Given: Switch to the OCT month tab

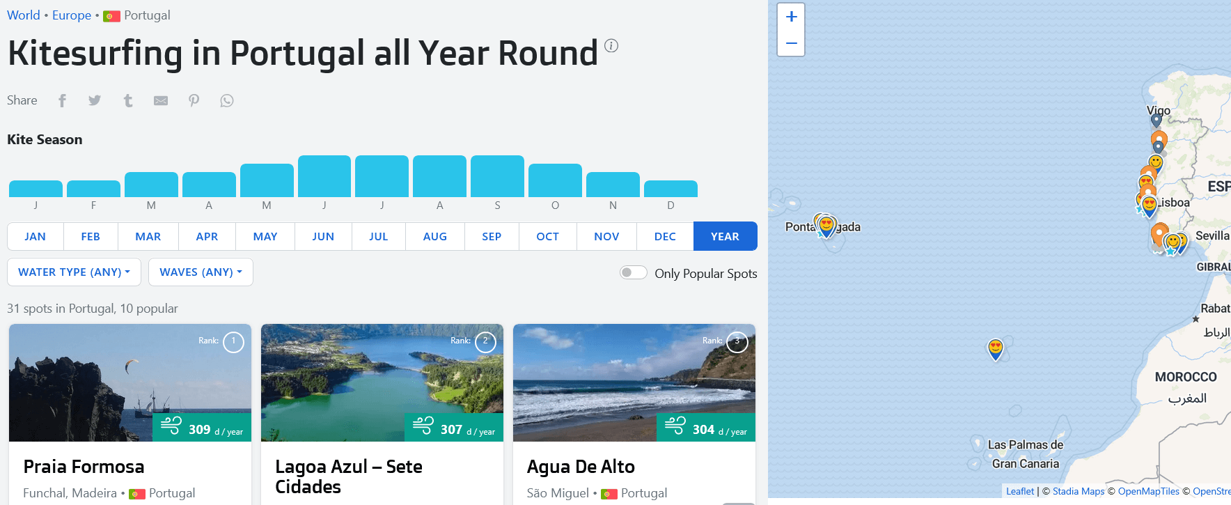Looking at the screenshot, I should (547, 236).
